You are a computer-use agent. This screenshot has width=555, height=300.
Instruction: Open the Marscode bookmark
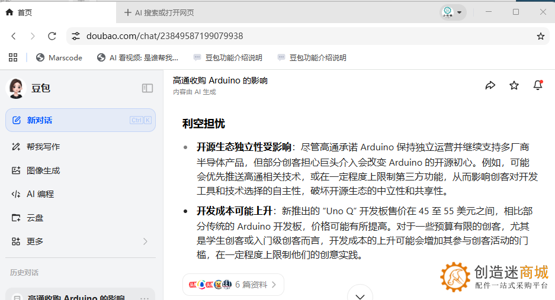(59, 57)
